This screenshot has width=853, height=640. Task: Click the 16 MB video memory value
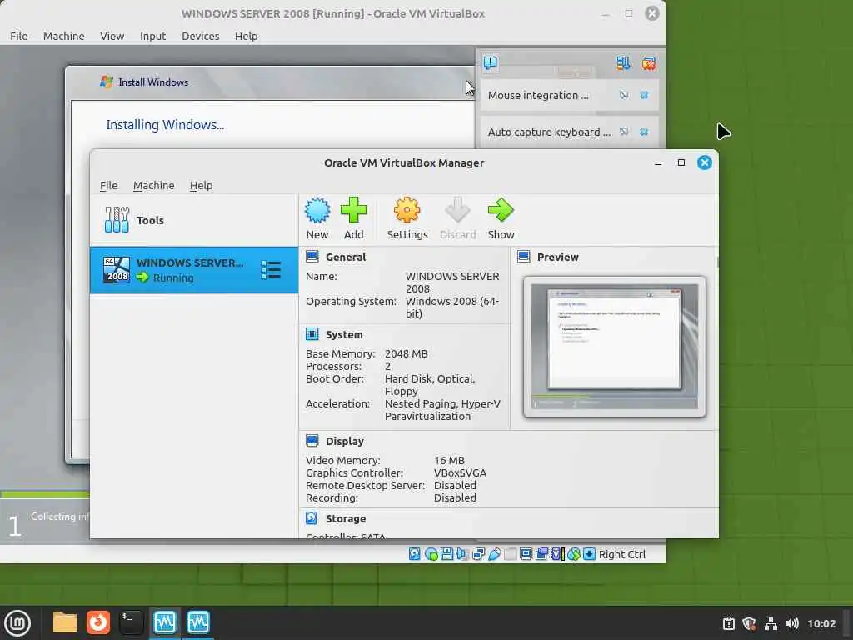[x=449, y=460]
